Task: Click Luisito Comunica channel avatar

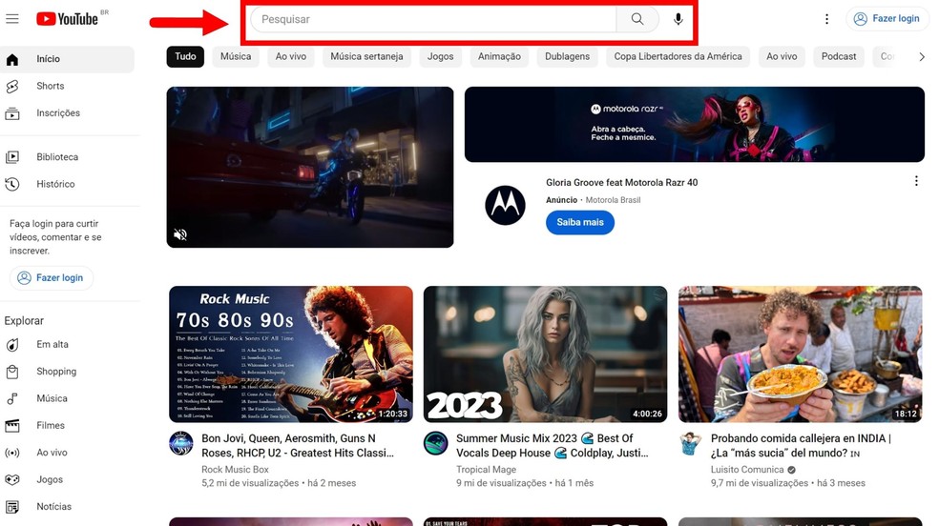Action: pyautogui.click(x=691, y=443)
